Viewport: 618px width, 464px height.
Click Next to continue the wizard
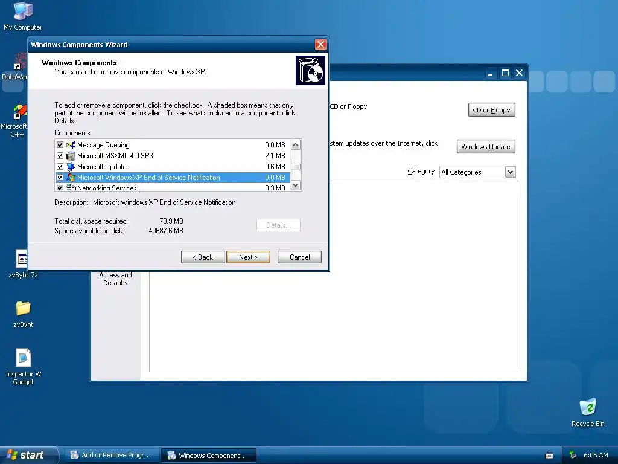pyautogui.click(x=248, y=257)
